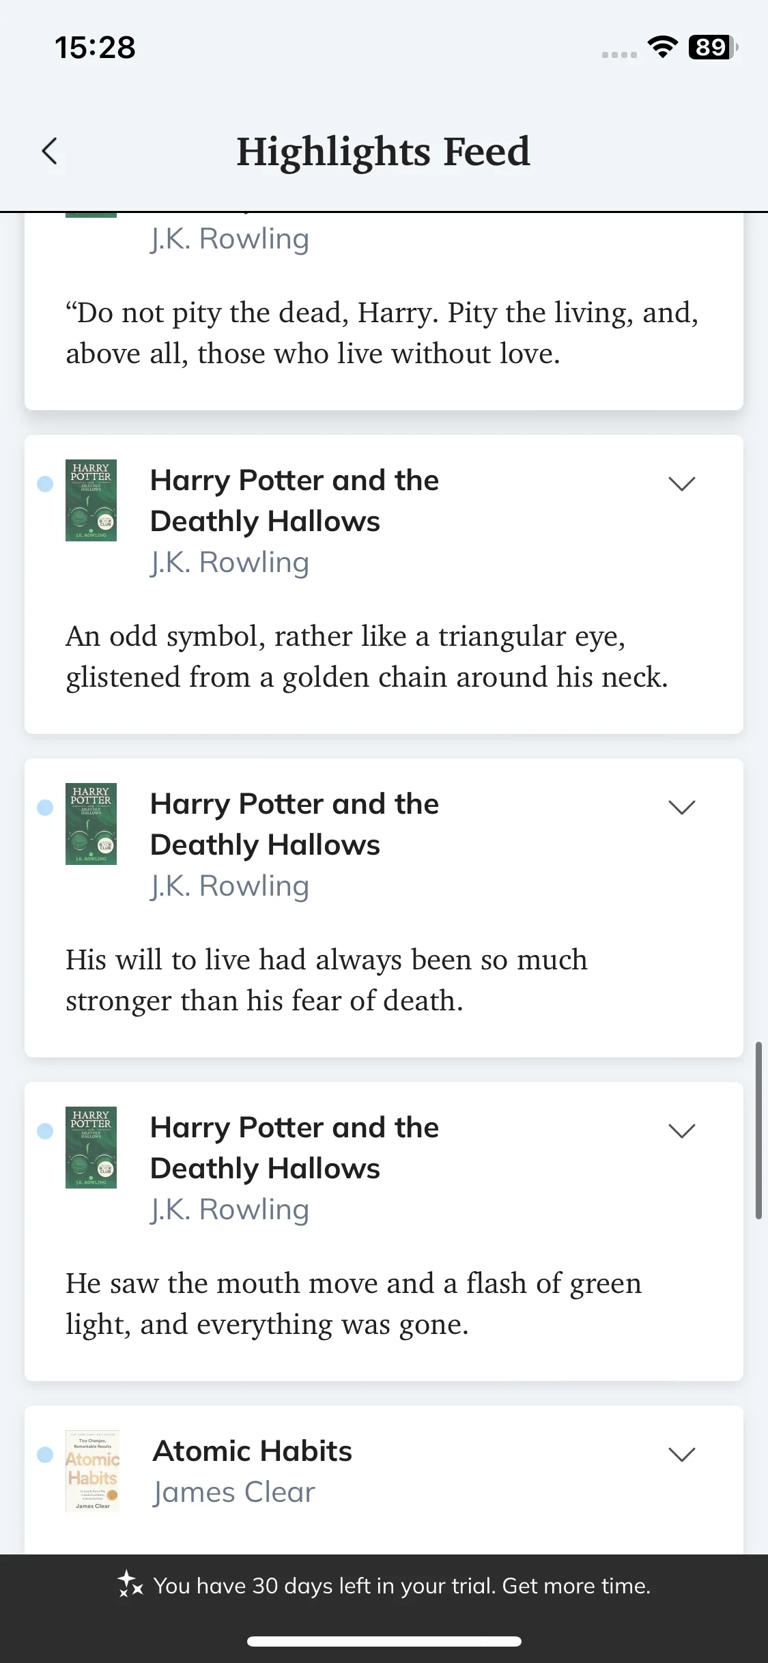Open the Atomic Habits book cover thumbnail
The image size is (768, 1663).
coord(92,1471)
